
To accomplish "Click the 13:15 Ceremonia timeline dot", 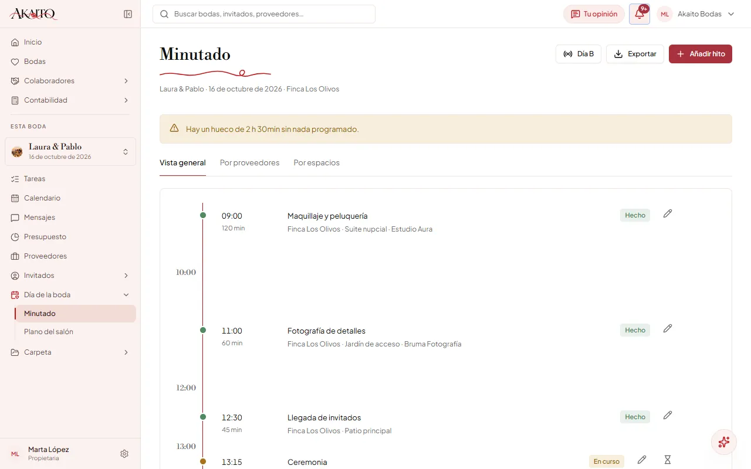I will (x=203, y=461).
